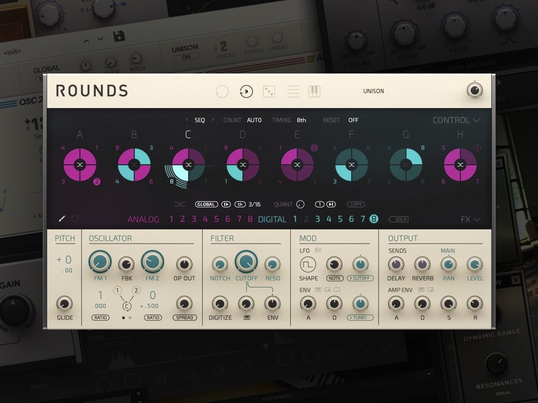Click operator circle 2 in FM routing diagram
Image resolution: width=538 pixels, height=403 pixels.
(x=136, y=290)
